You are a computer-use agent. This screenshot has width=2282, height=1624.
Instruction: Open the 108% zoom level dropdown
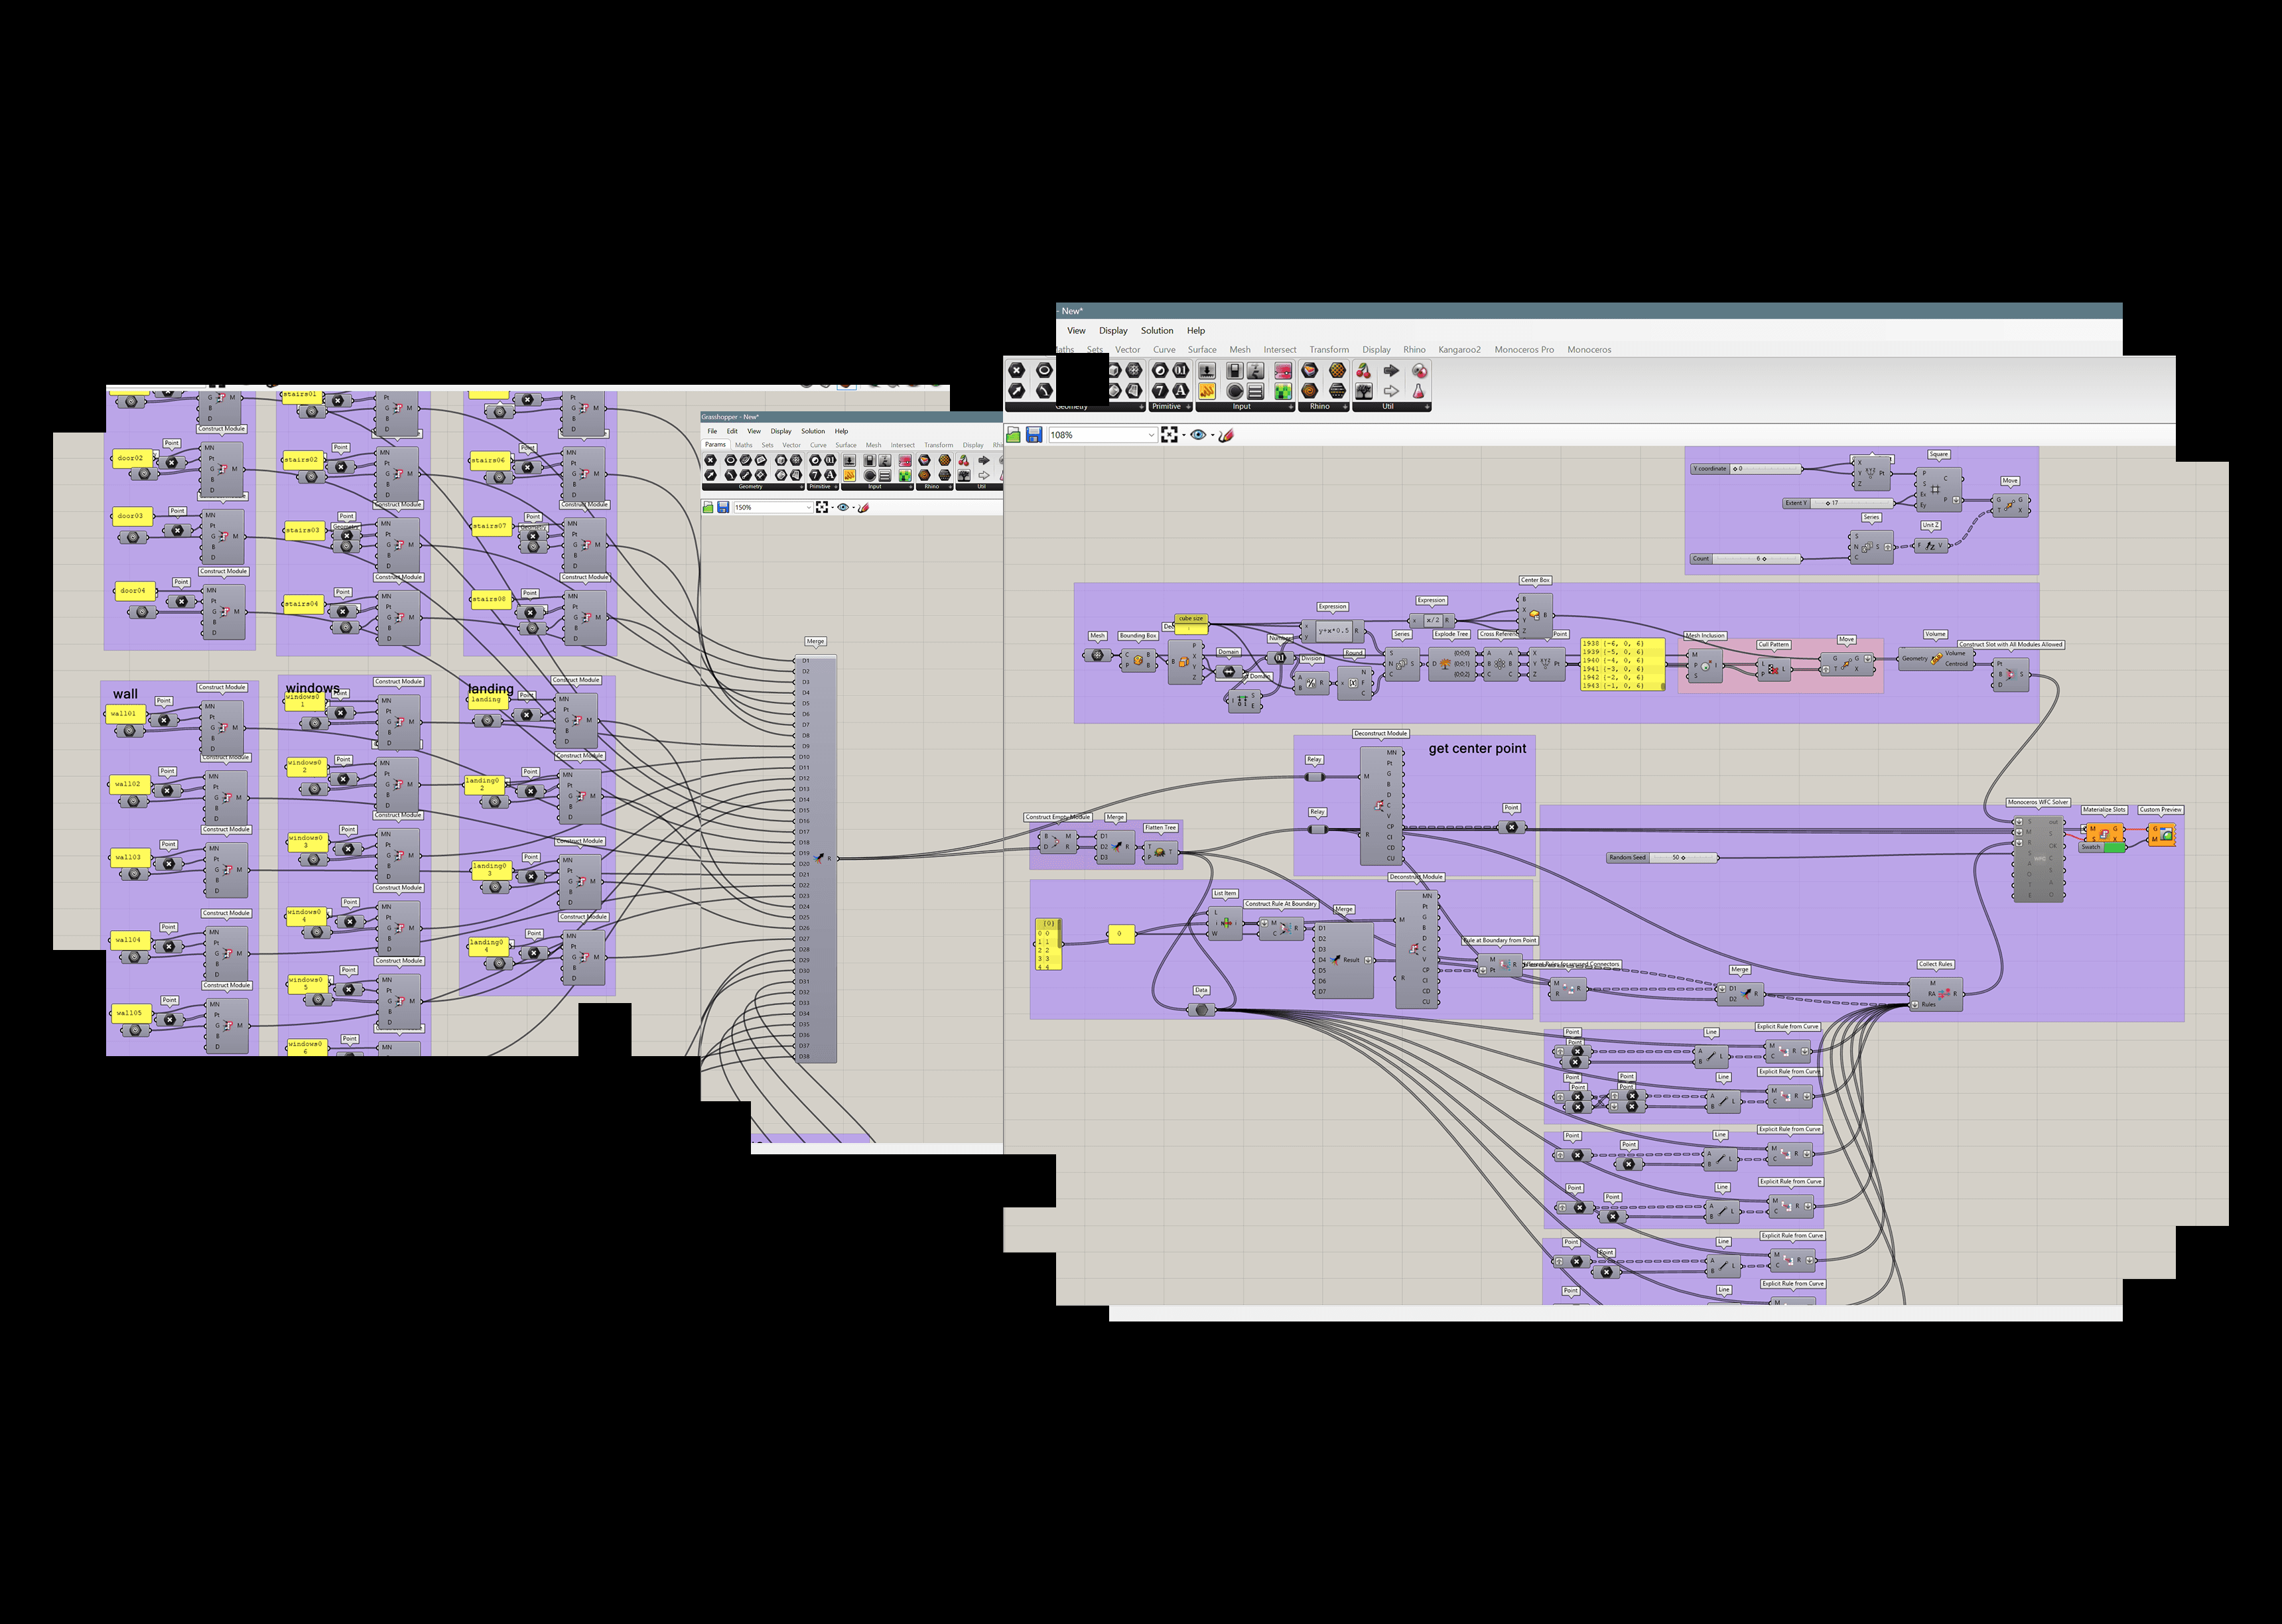click(x=1151, y=435)
